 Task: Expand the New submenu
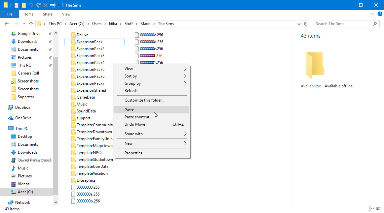pyautogui.click(x=155, y=143)
